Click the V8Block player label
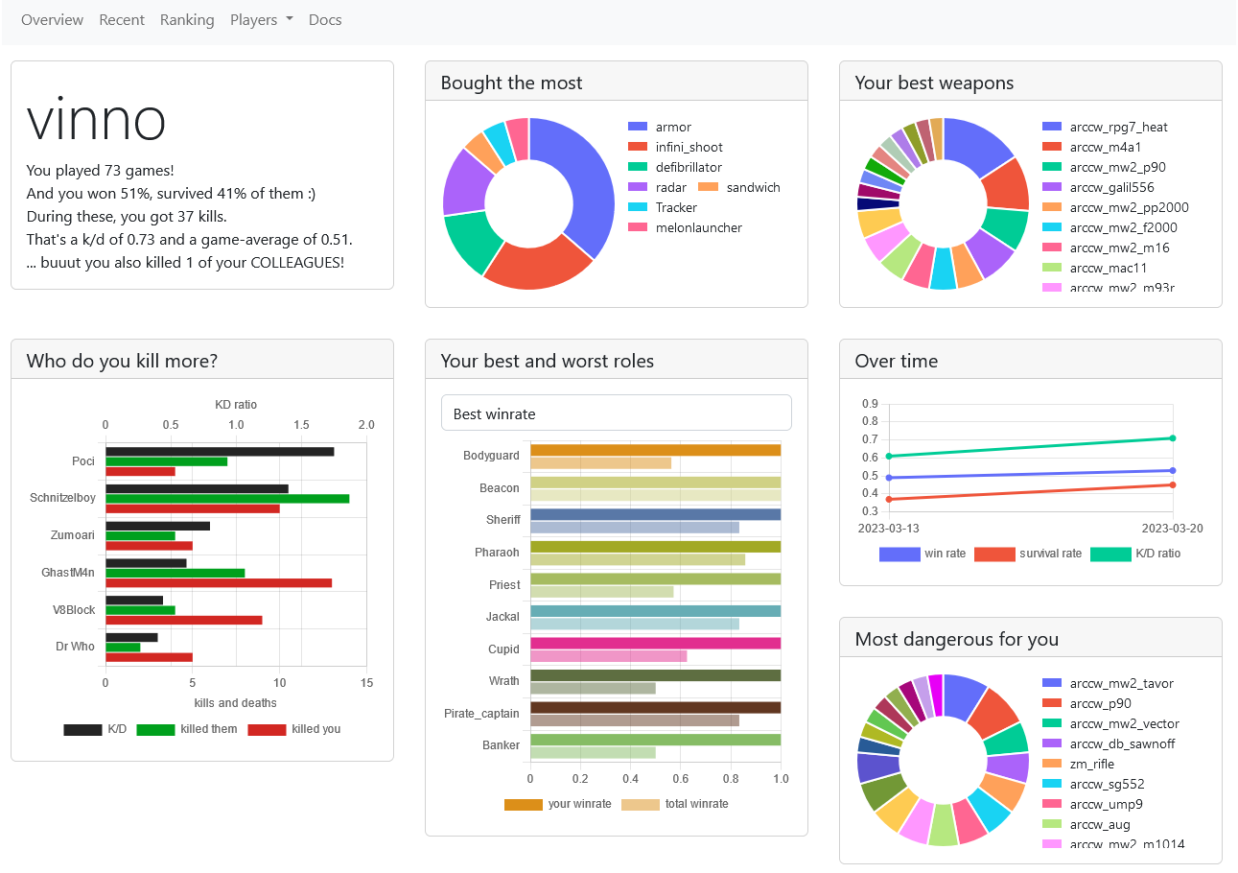 [74, 610]
